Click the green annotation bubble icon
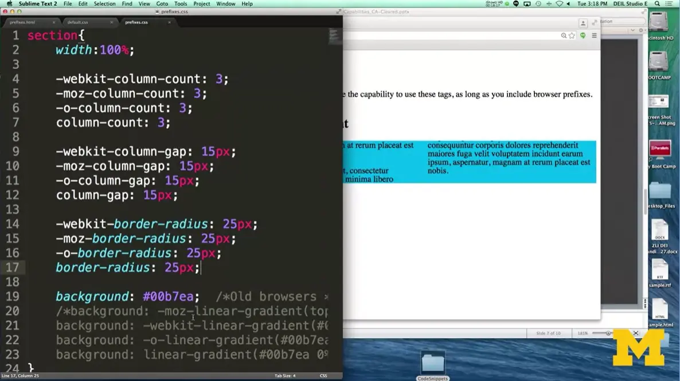Screen dimensions: 680x381 [583, 35]
